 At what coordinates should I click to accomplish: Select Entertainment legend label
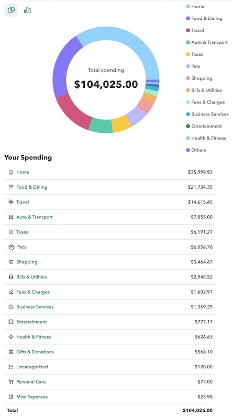click(x=207, y=126)
